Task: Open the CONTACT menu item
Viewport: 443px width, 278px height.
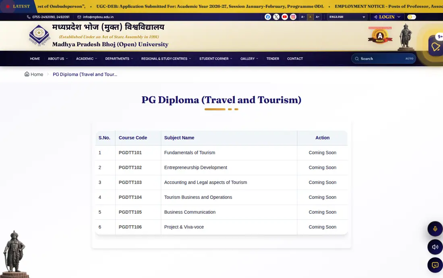Action: (x=295, y=59)
